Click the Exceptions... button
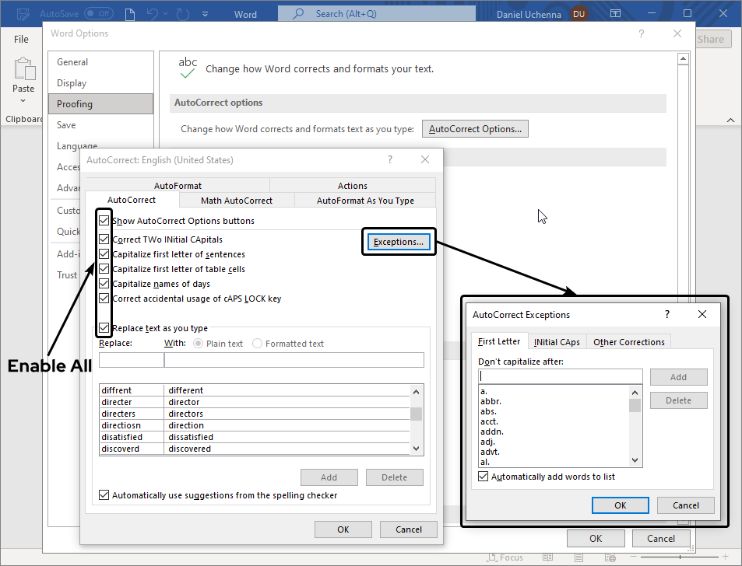The image size is (742, 566). pyautogui.click(x=398, y=242)
